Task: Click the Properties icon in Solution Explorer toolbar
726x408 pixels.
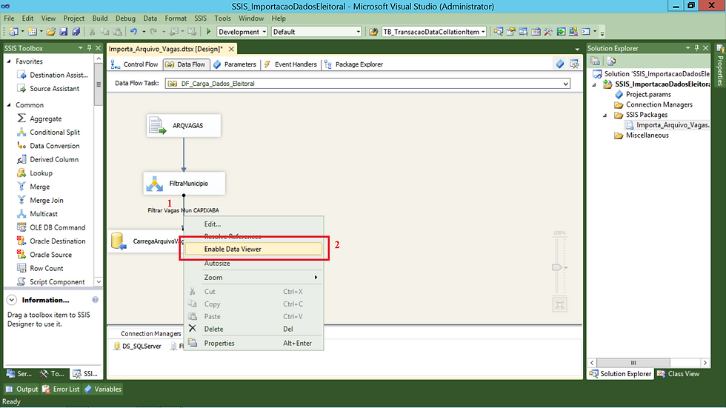Action: pyautogui.click(x=596, y=61)
